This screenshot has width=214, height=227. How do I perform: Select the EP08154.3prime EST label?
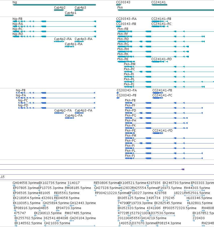click(x=168, y=223)
